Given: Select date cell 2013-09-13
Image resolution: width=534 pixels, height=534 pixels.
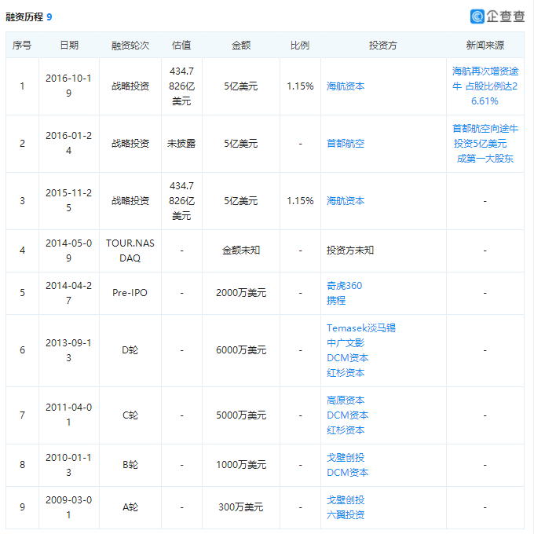Looking at the screenshot, I should 69,350.
